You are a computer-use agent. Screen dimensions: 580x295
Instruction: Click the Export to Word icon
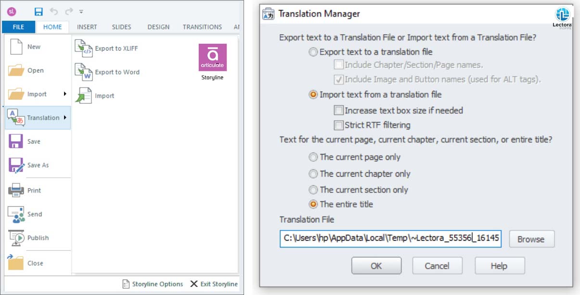tap(83, 72)
